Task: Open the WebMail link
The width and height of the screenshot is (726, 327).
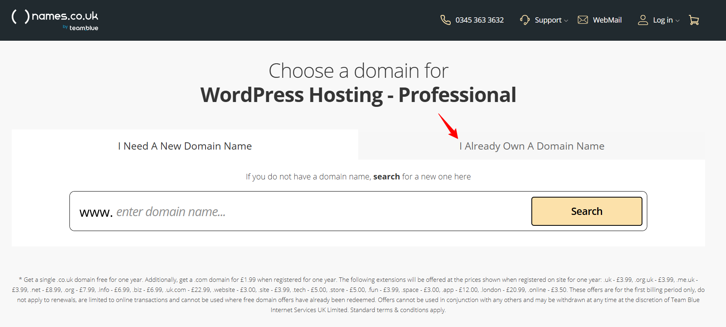Action: coord(607,20)
